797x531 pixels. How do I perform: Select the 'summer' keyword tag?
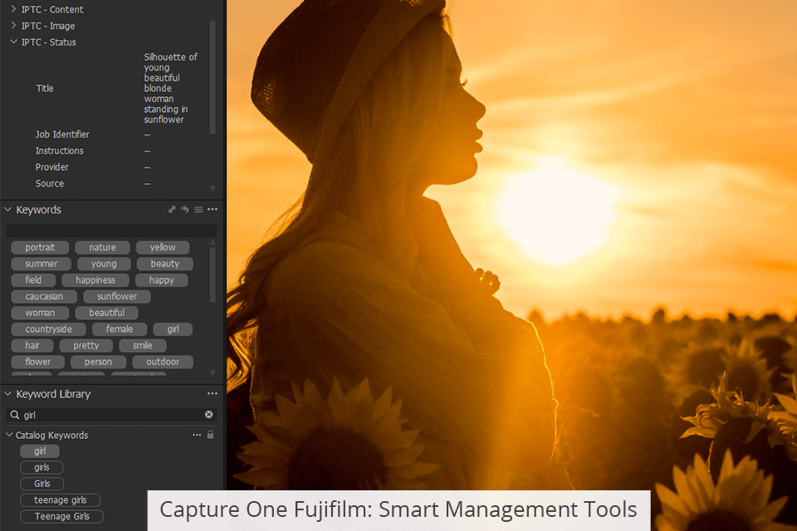coord(42,264)
